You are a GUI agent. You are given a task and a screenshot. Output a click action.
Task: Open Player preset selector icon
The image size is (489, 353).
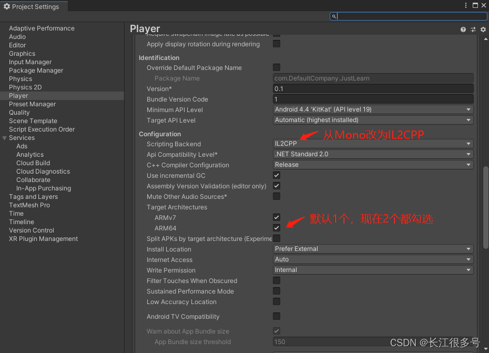click(x=473, y=29)
